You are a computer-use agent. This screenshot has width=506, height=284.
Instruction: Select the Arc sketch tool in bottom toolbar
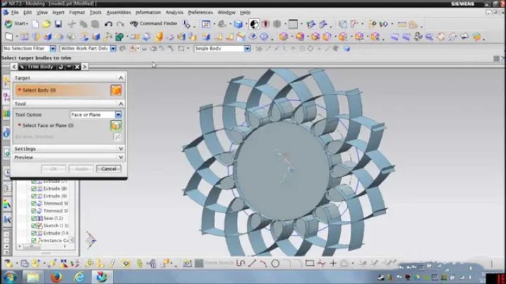click(264, 264)
